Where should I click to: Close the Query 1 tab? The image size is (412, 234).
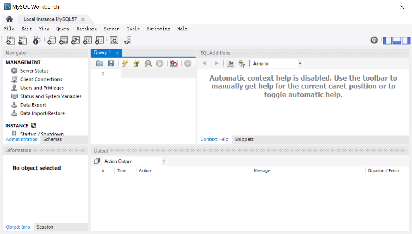coord(117,53)
